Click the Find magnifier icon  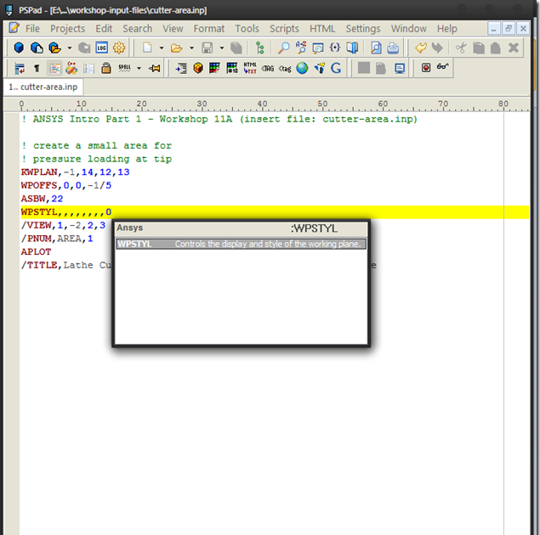(283, 48)
